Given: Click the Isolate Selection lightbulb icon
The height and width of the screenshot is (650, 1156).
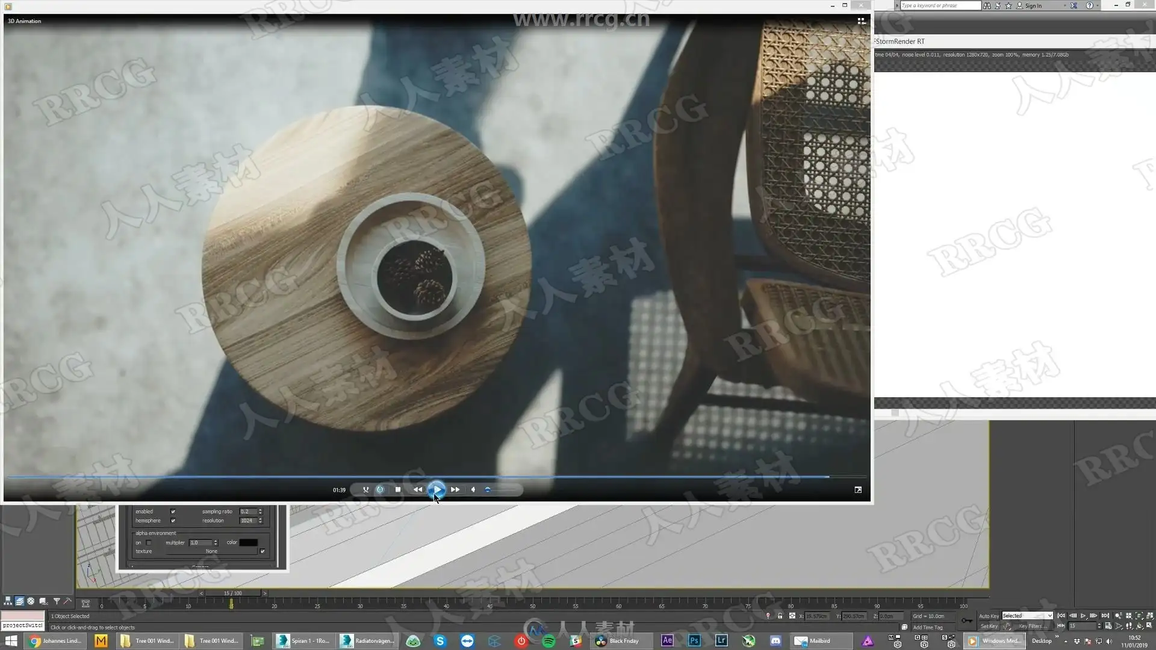Looking at the screenshot, I should click(768, 616).
